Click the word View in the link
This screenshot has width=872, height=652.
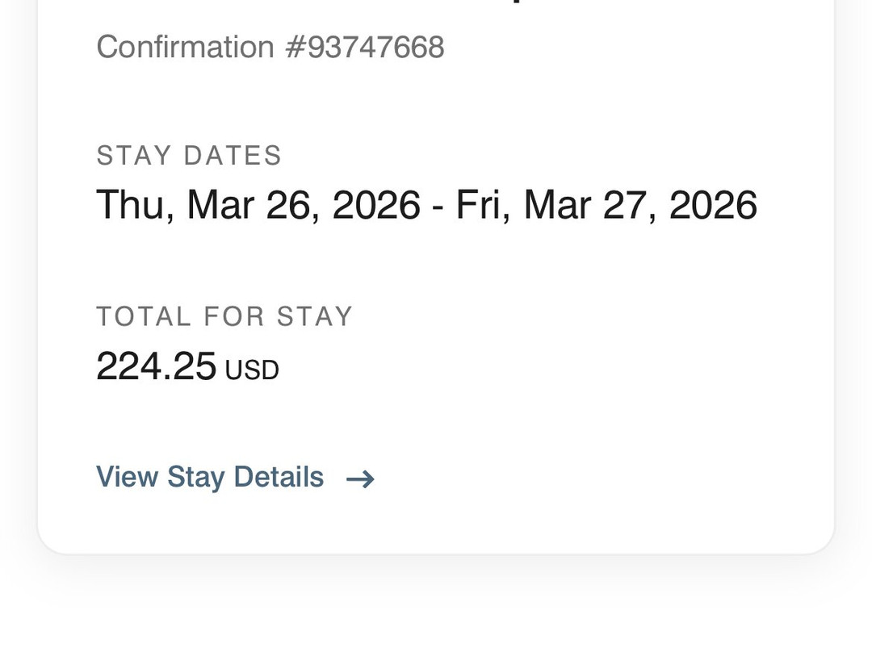127,477
